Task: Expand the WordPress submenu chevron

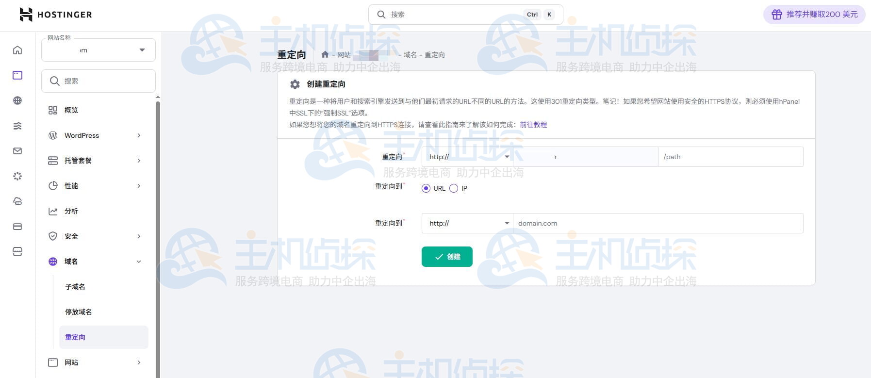Action: pyautogui.click(x=139, y=135)
